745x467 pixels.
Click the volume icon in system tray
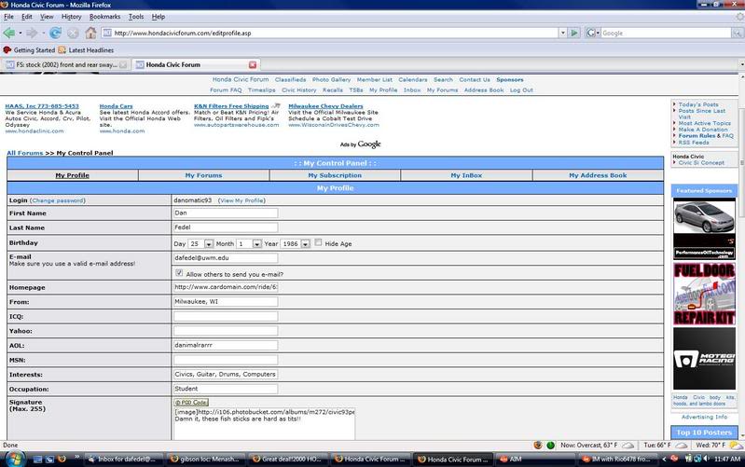[706, 459]
